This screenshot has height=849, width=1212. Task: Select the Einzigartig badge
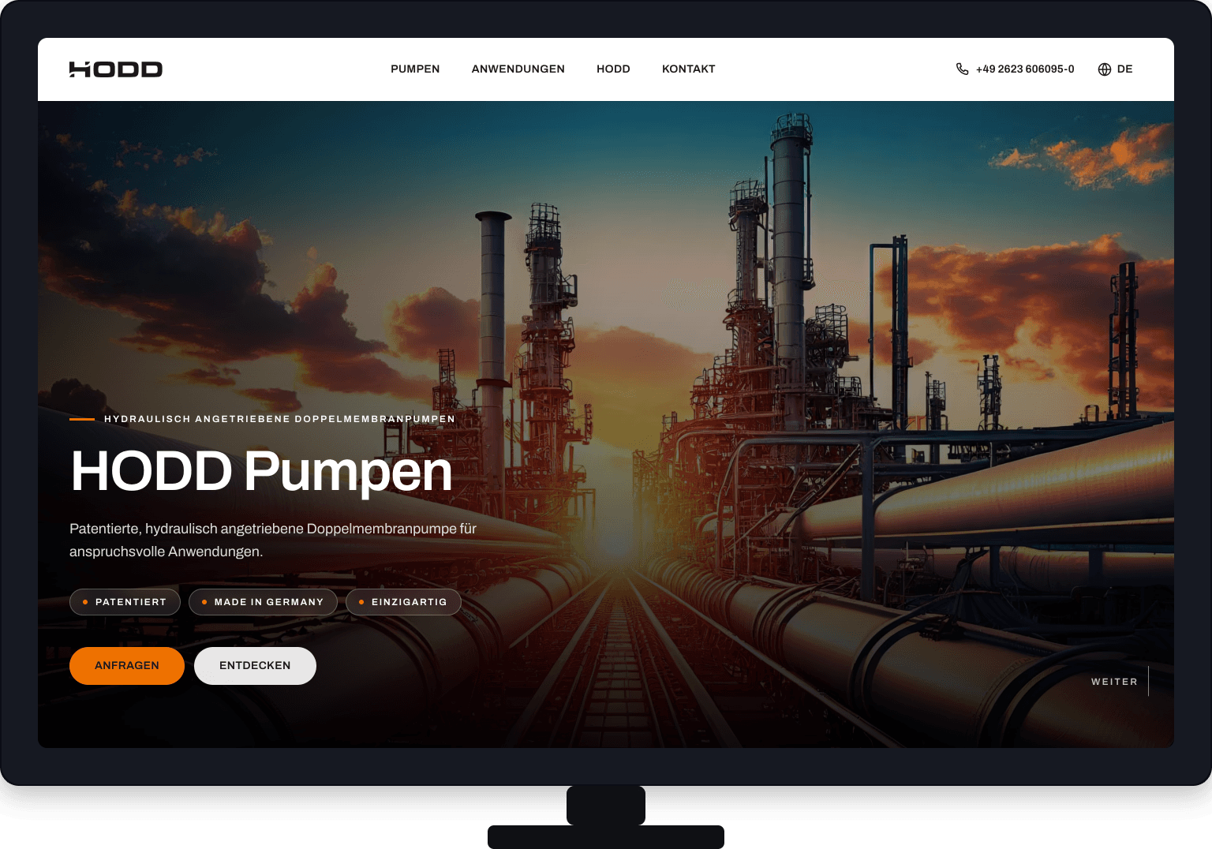tap(403, 602)
